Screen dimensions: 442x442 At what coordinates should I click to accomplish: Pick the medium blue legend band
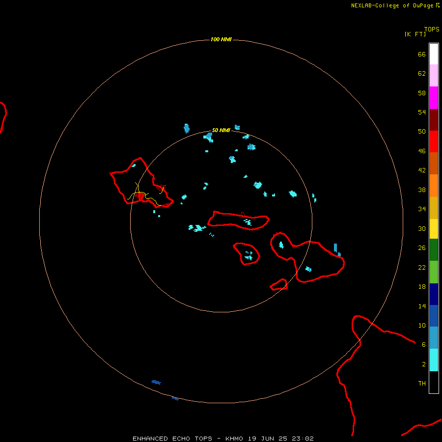click(434, 316)
